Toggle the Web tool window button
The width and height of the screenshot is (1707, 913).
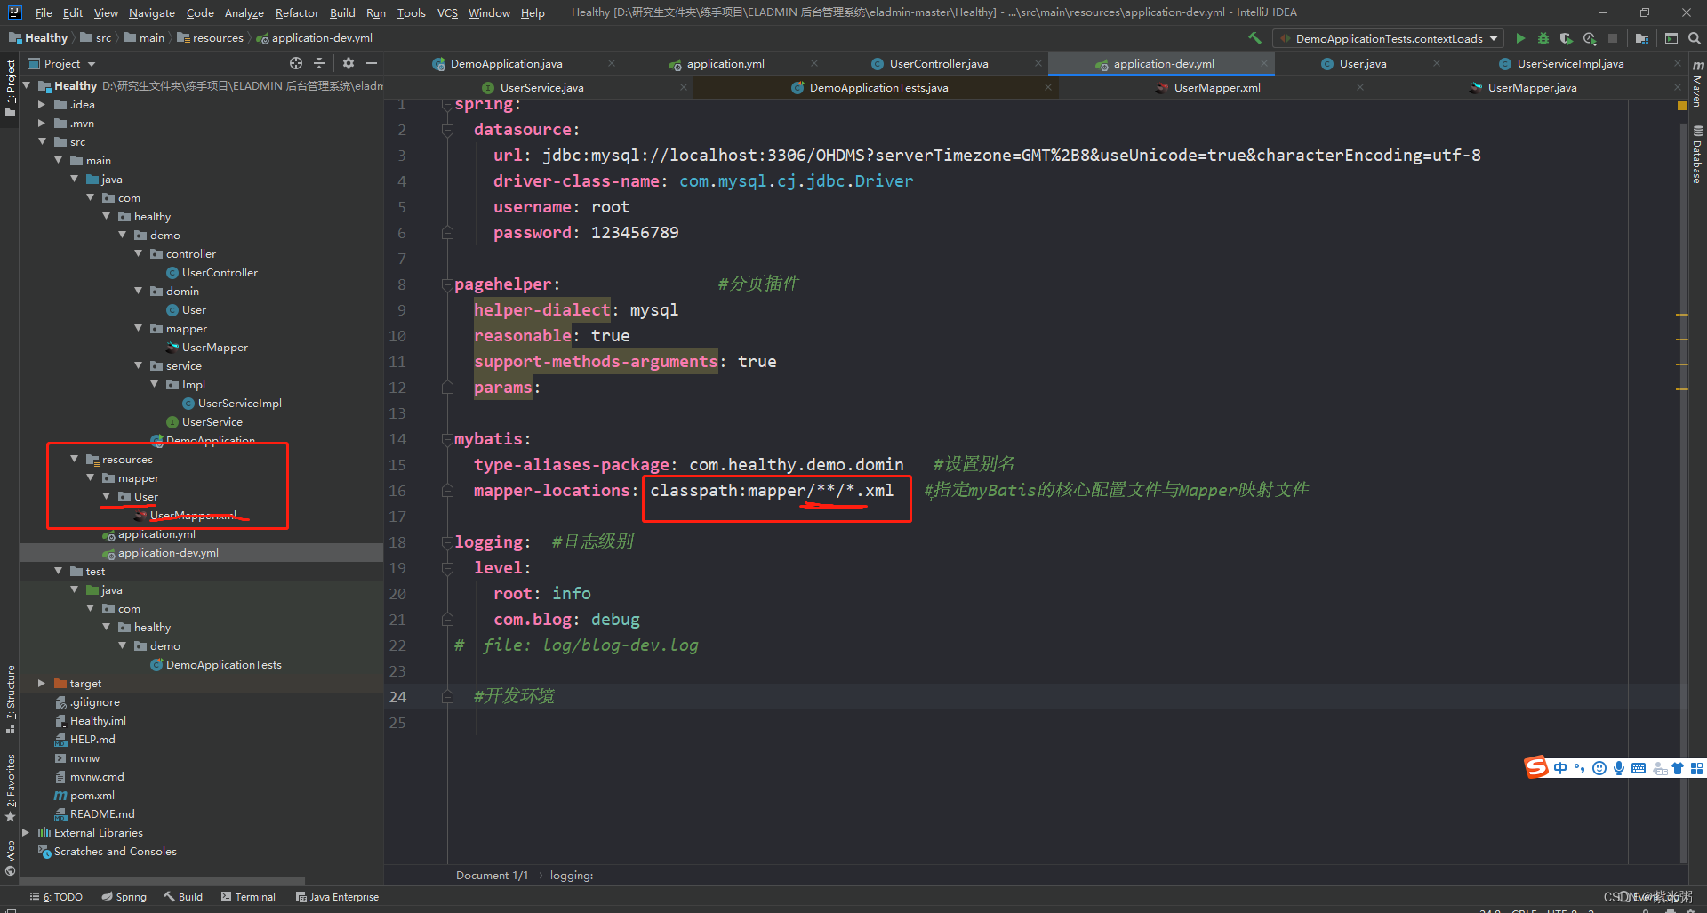point(10,858)
